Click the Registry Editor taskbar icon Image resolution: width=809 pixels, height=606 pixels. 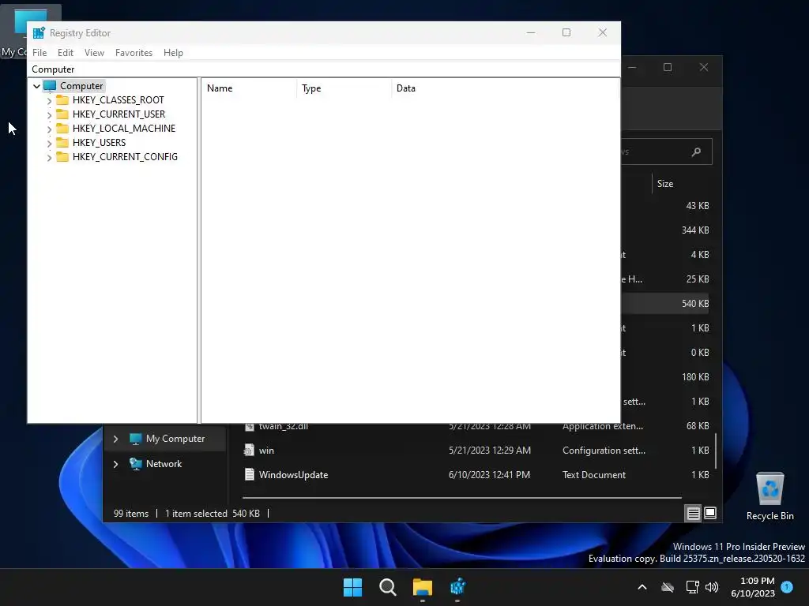pyautogui.click(x=457, y=587)
